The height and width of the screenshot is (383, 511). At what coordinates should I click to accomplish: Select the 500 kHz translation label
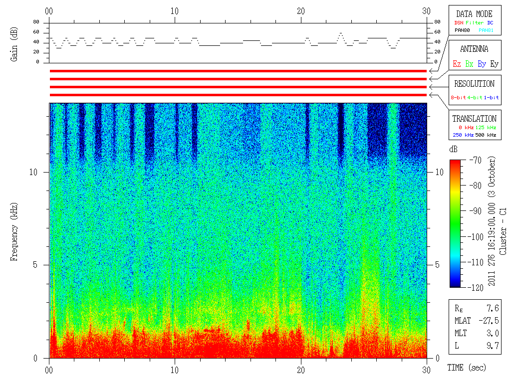486,135
